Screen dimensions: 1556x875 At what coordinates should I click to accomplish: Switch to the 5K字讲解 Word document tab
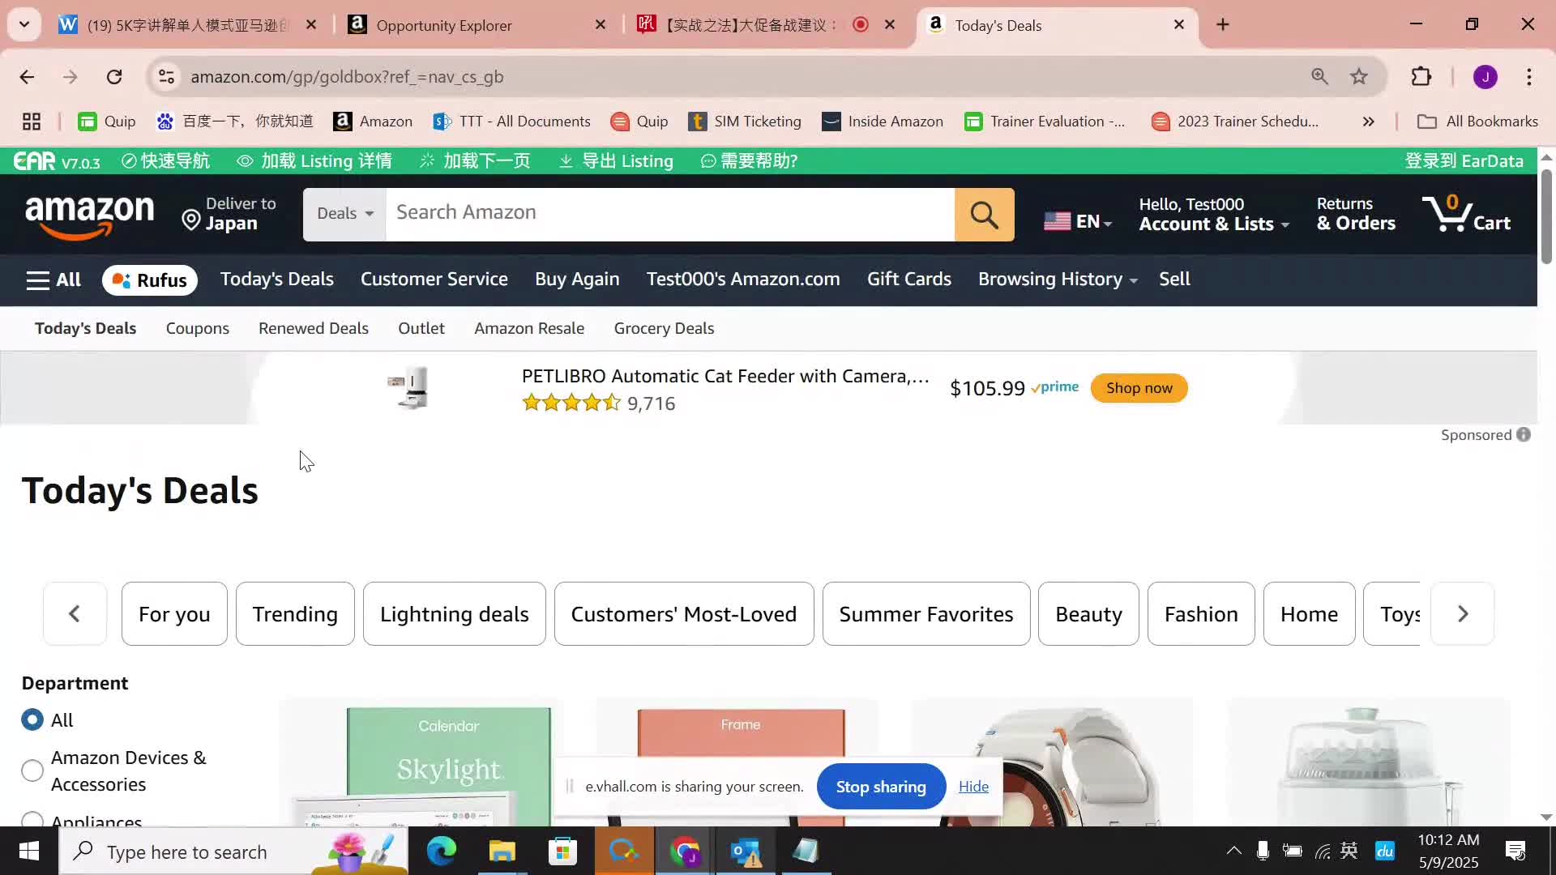(188, 25)
